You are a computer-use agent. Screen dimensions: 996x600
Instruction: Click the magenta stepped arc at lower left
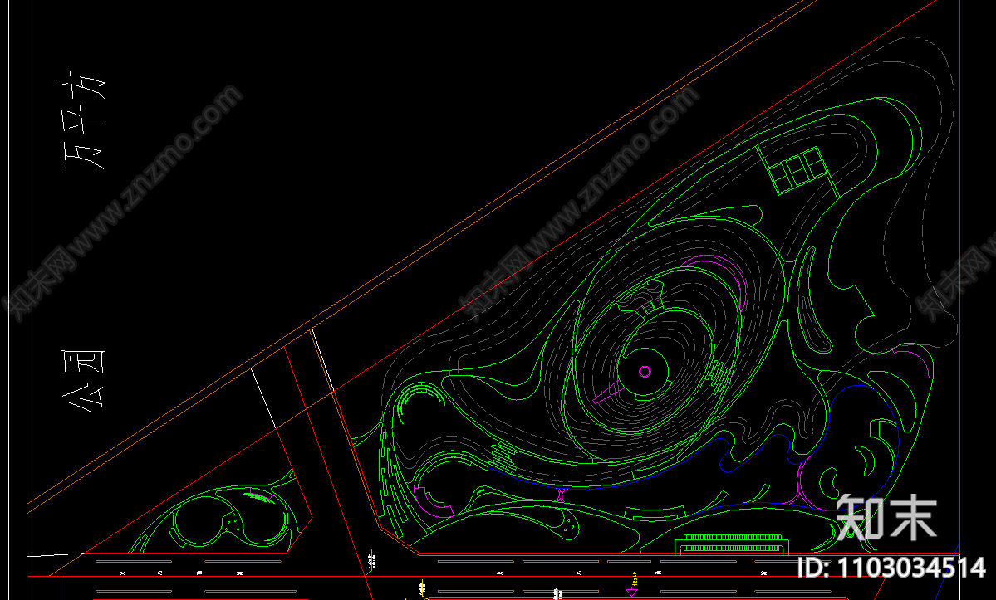point(429,498)
